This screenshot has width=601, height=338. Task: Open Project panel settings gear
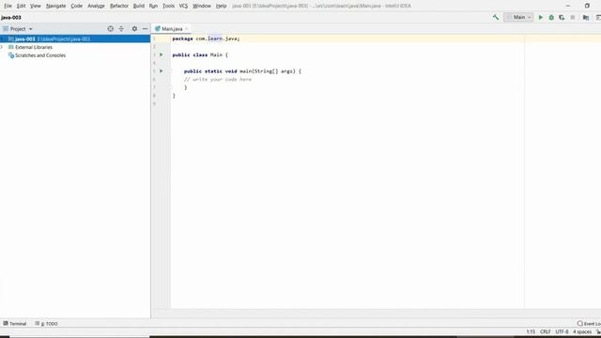pos(134,29)
